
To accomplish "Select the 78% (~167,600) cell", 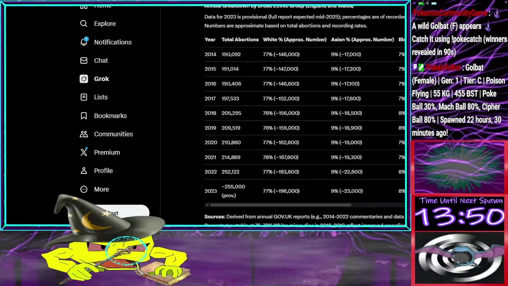I will [x=281, y=157].
